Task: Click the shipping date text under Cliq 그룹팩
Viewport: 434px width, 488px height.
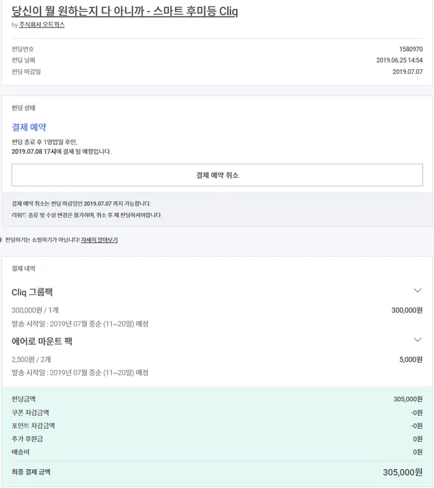Action: [80, 324]
